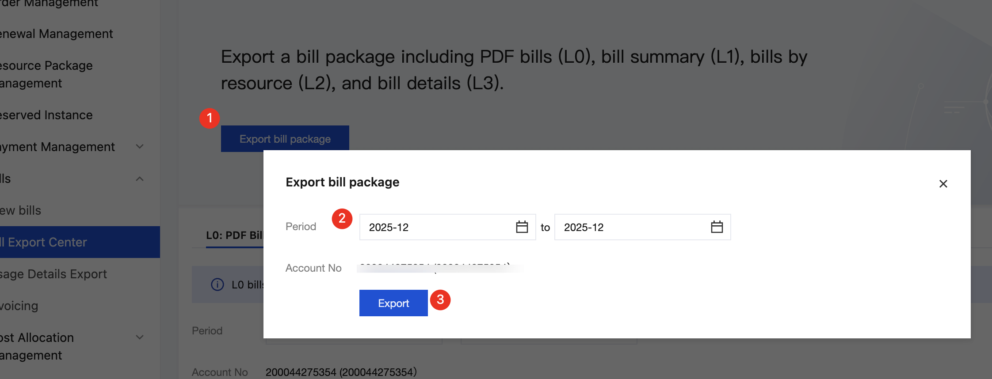Click the L0 bills info icon

(x=217, y=284)
